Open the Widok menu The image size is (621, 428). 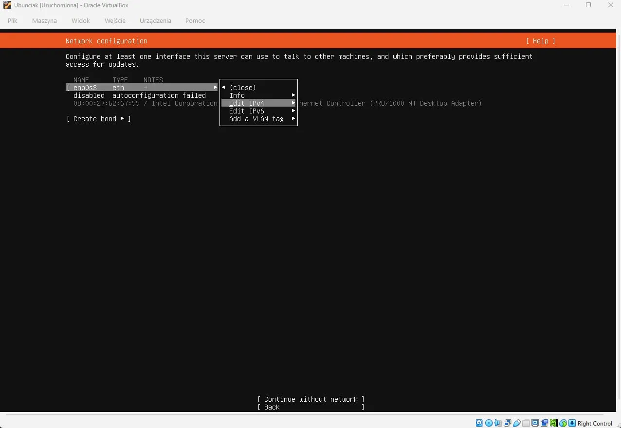81,20
